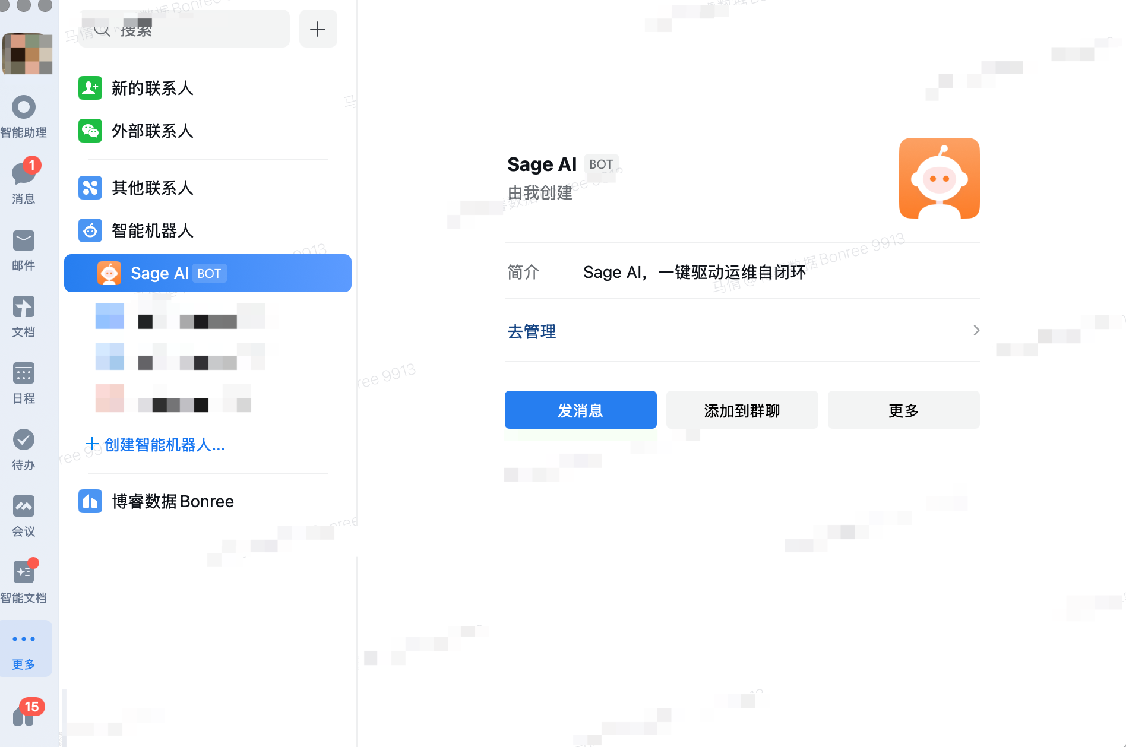Open 会议 meetings
Viewport: 1126px width, 747px height.
24,516
